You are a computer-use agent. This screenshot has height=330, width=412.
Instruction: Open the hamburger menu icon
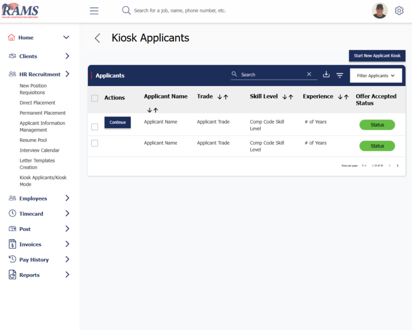pyautogui.click(x=94, y=11)
